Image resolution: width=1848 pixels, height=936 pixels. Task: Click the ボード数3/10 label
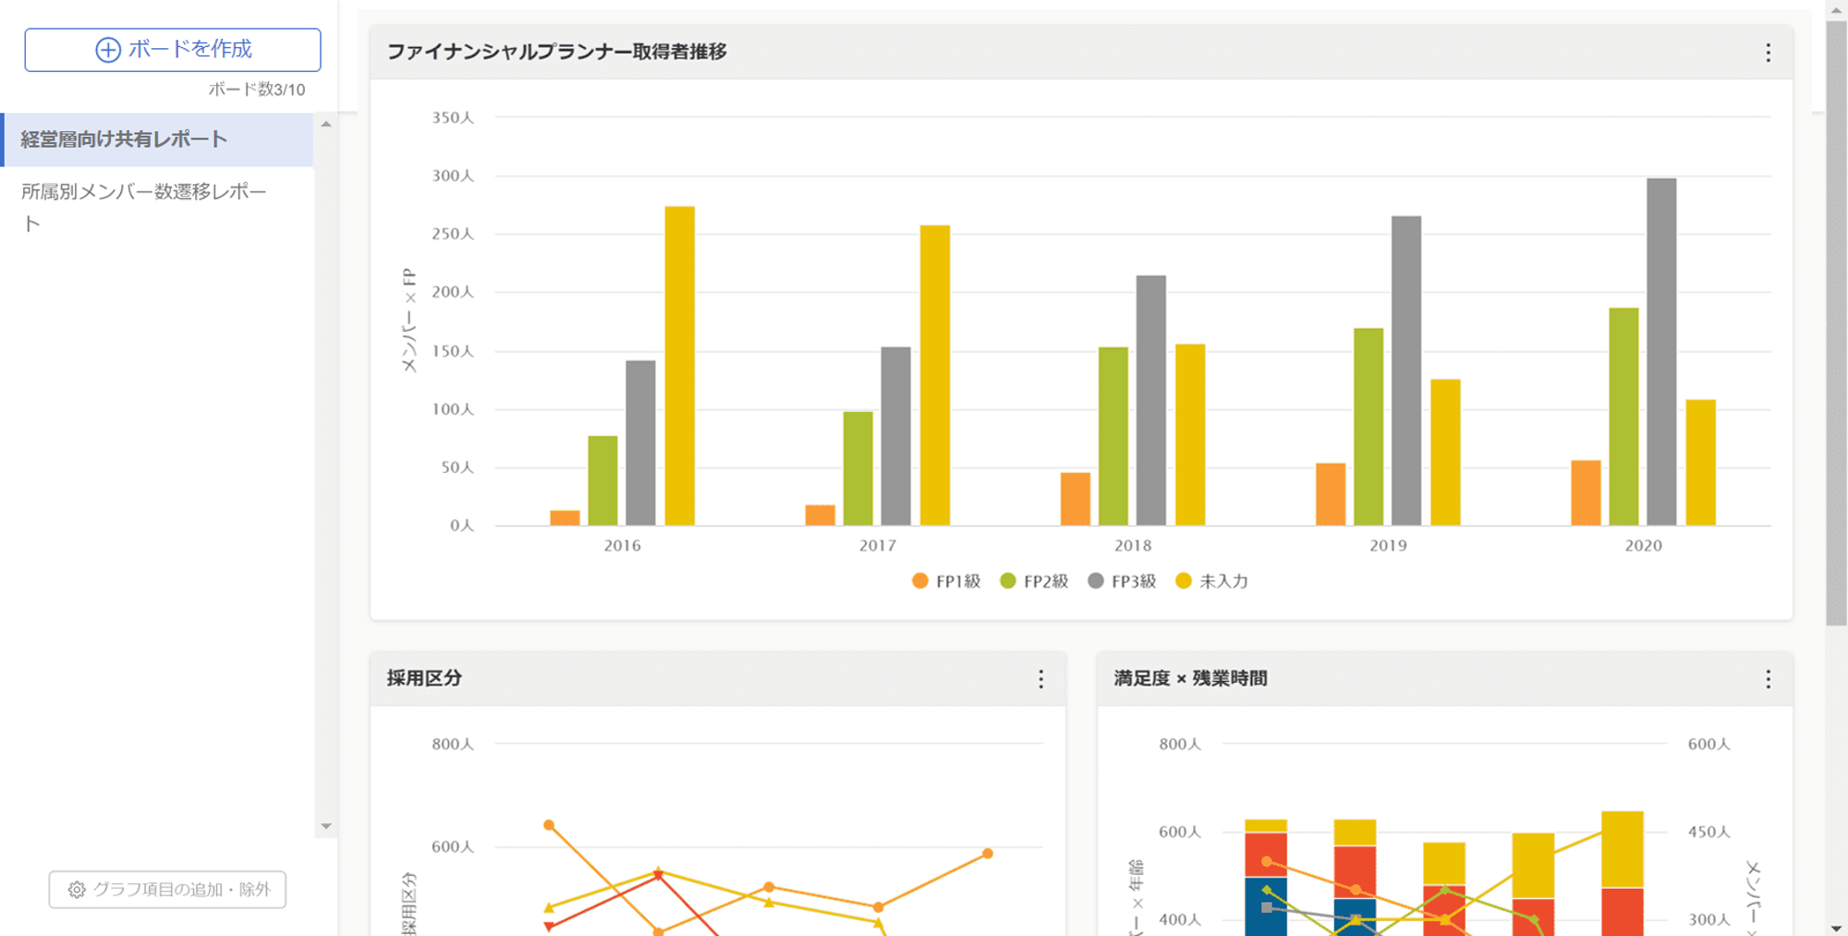(x=257, y=90)
